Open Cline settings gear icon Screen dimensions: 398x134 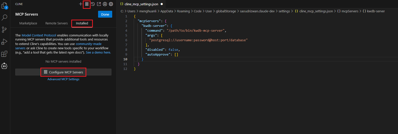pyautogui.click(x=111, y=4)
